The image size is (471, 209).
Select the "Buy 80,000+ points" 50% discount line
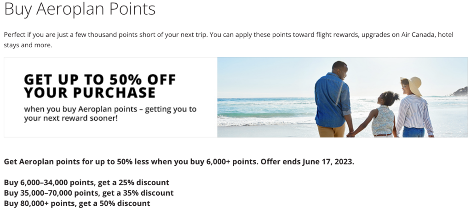click(x=77, y=203)
